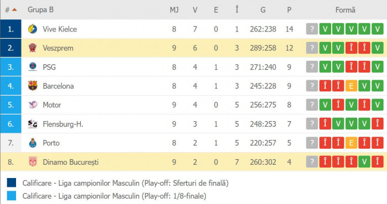
Task: Open the Vive Kielce team name link
Action: pyautogui.click(x=60, y=29)
